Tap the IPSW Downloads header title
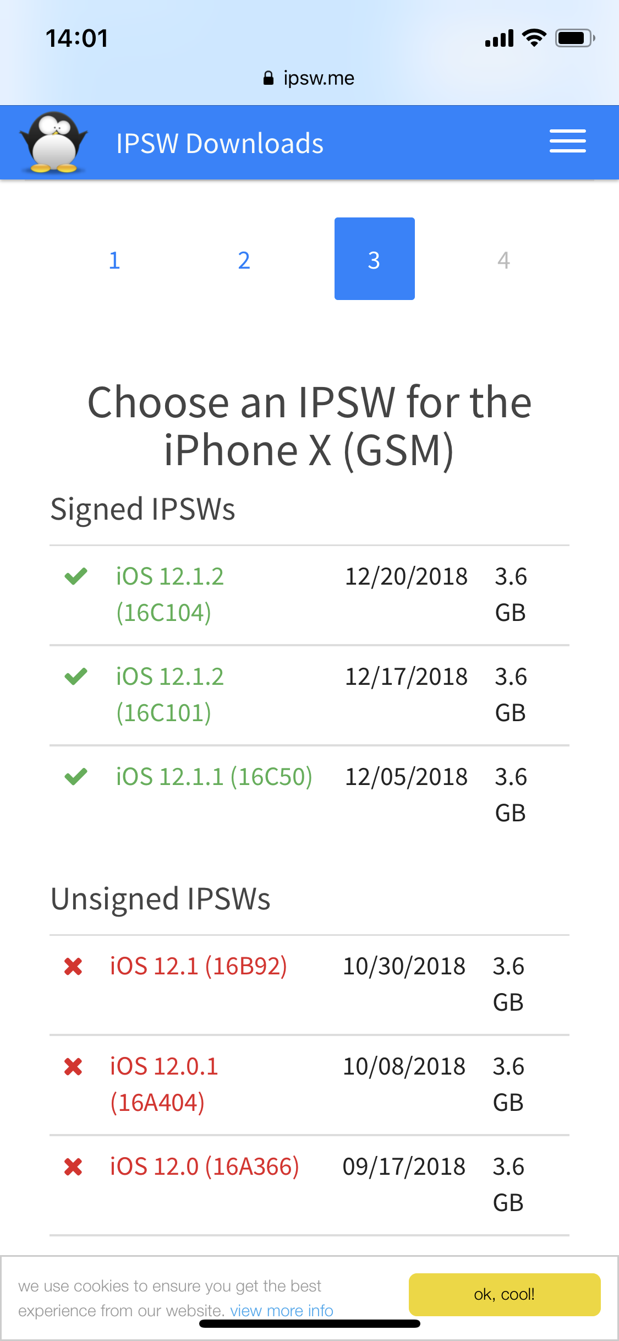This screenshot has height=1341, width=619. coord(220,144)
